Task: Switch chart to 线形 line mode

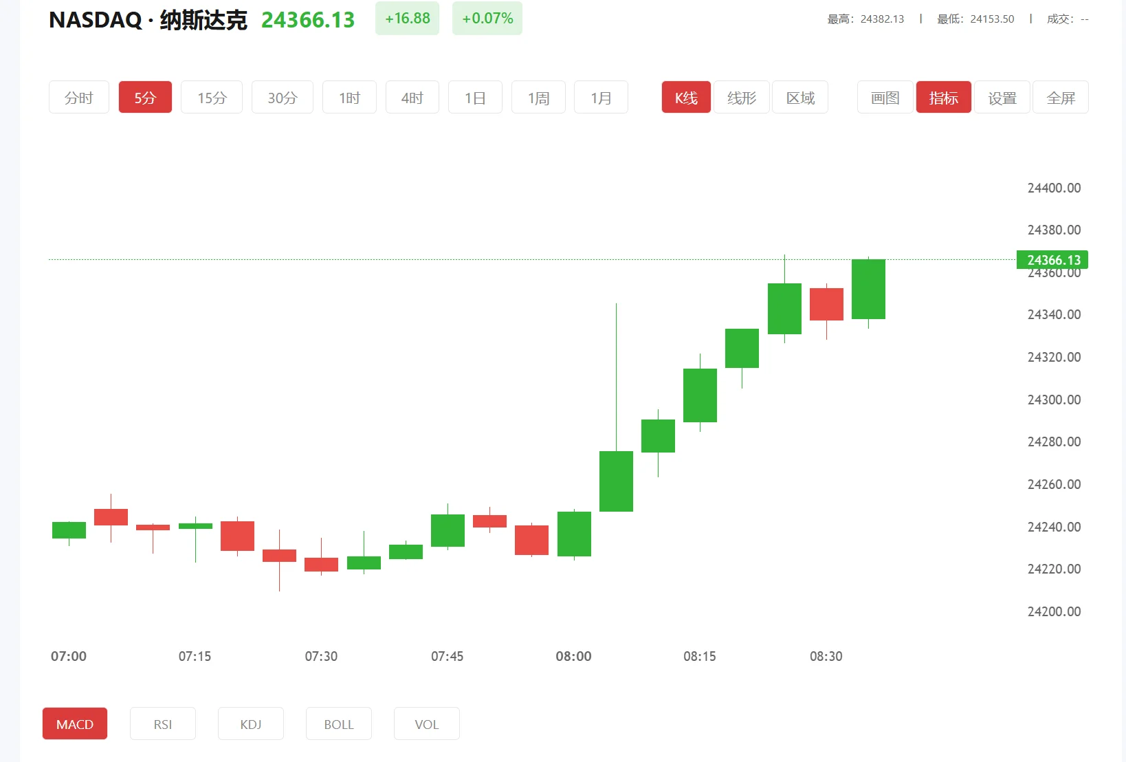Action: click(x=741, y=97)
